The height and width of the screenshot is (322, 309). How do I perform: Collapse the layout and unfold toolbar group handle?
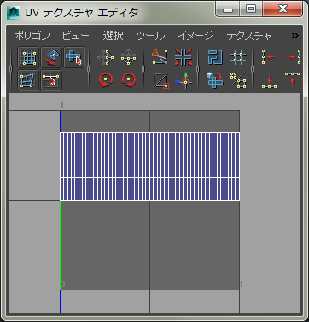[197, 68]
